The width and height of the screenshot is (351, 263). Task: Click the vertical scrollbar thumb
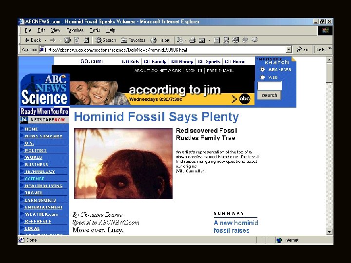pos(329,73)
